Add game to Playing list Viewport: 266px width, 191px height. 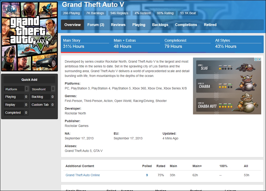[x=16, y=97]
